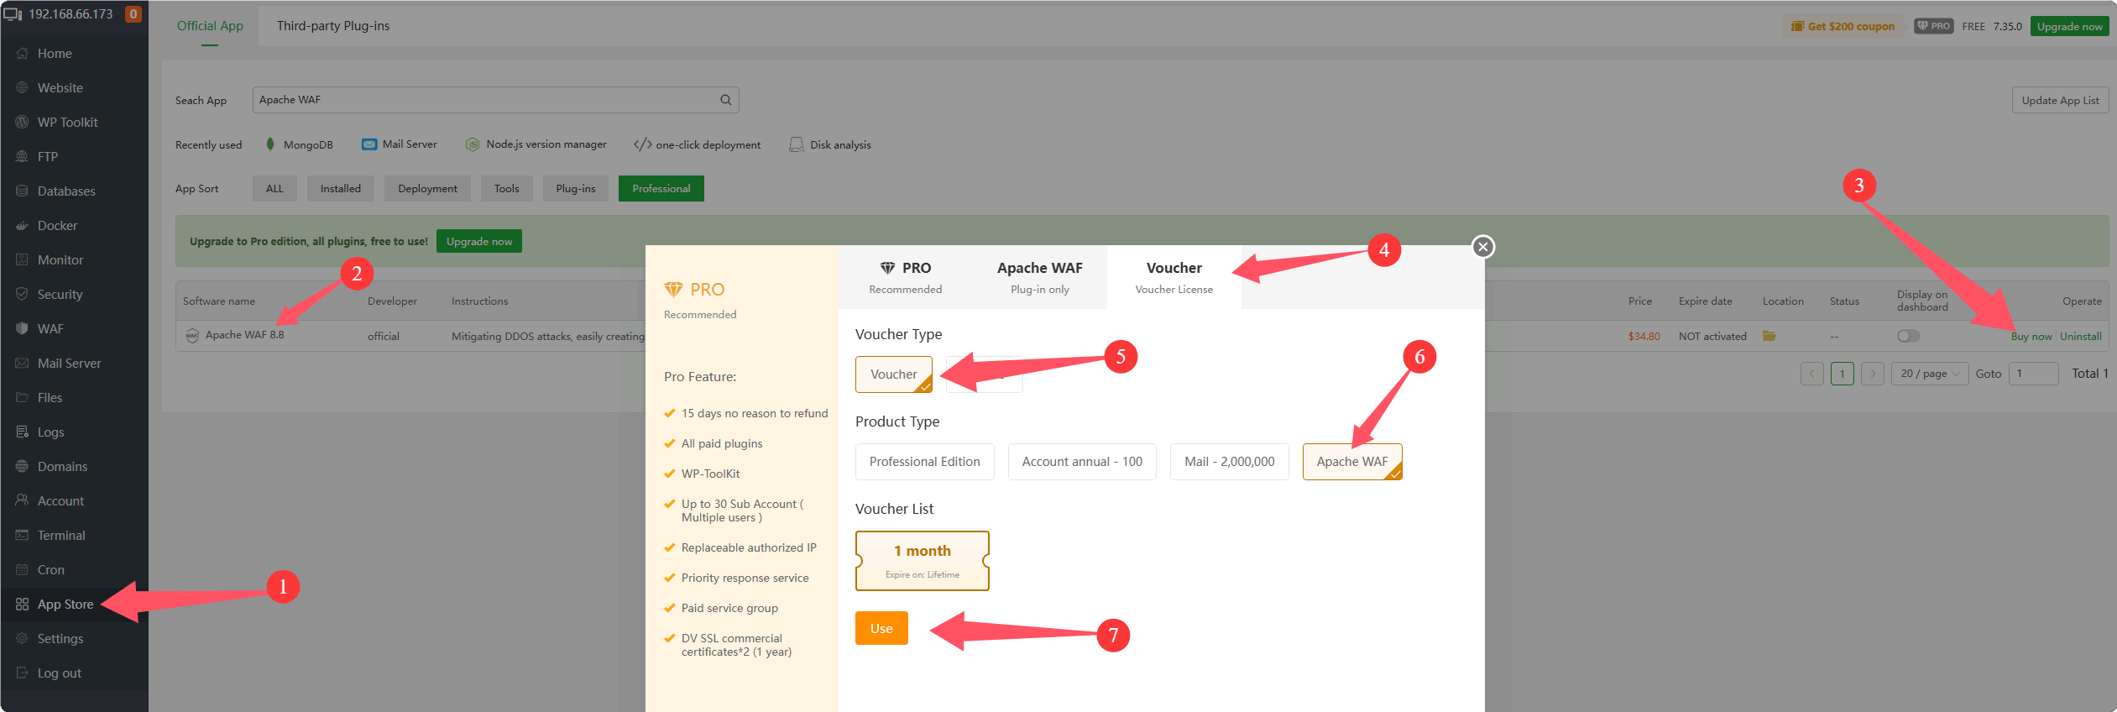The height and width of the screenshot is (712, 2117).
Task: Click the Account user icon in sidebar
Action: 23,501
